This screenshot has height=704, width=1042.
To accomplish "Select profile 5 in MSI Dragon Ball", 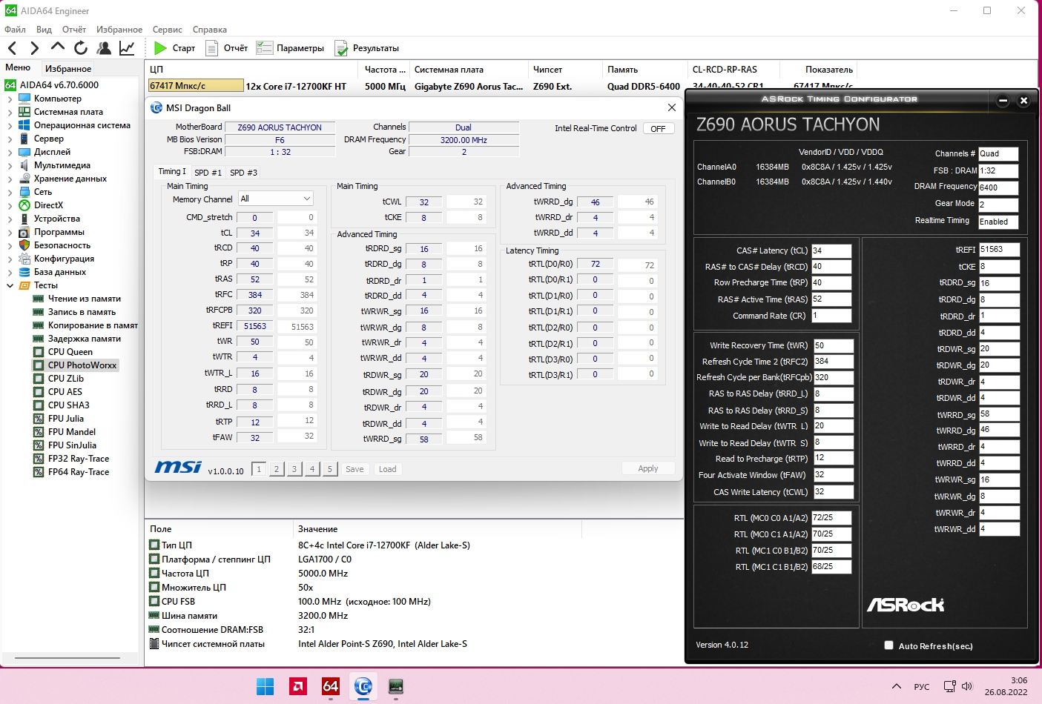I will coord(330,469).
